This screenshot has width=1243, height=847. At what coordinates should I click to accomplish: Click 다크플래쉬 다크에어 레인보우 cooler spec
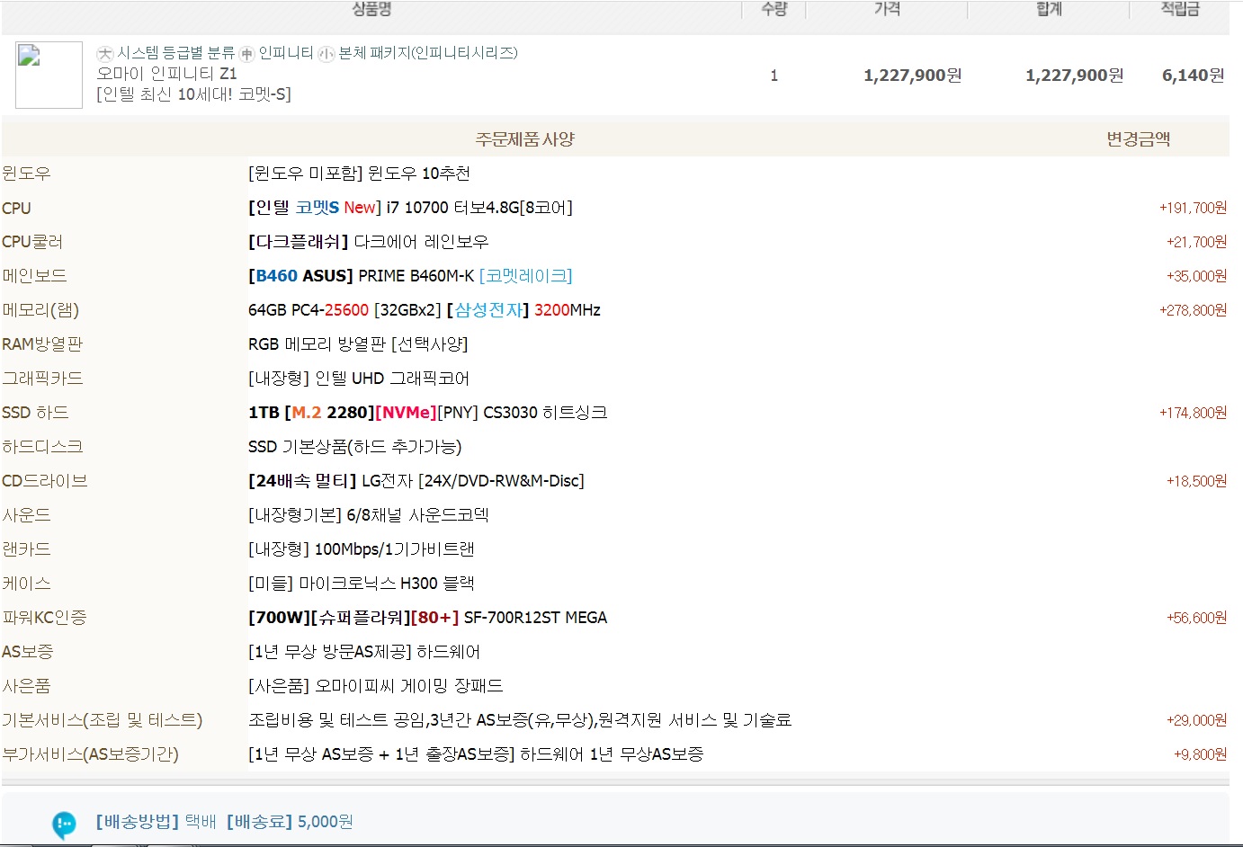click(x=369, y=242)
